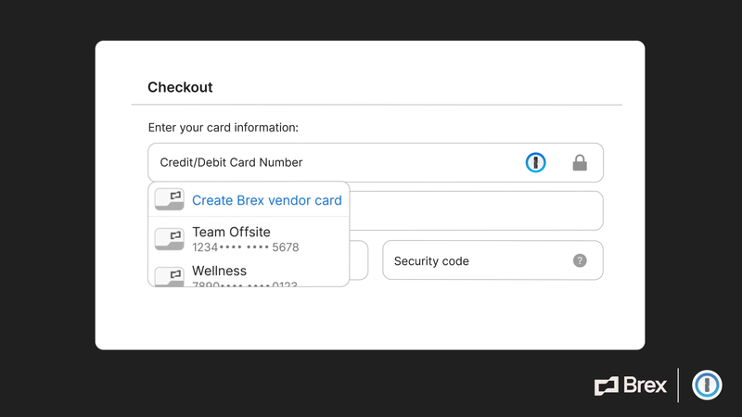Click the lock icon in card number field
This screenshot has width=742, height=417.
pyautogui.click(x=580, y=163)
